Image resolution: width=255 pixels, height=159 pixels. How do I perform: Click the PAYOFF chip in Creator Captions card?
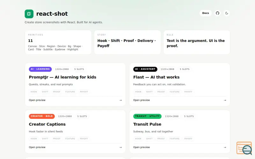pos(84,139)
